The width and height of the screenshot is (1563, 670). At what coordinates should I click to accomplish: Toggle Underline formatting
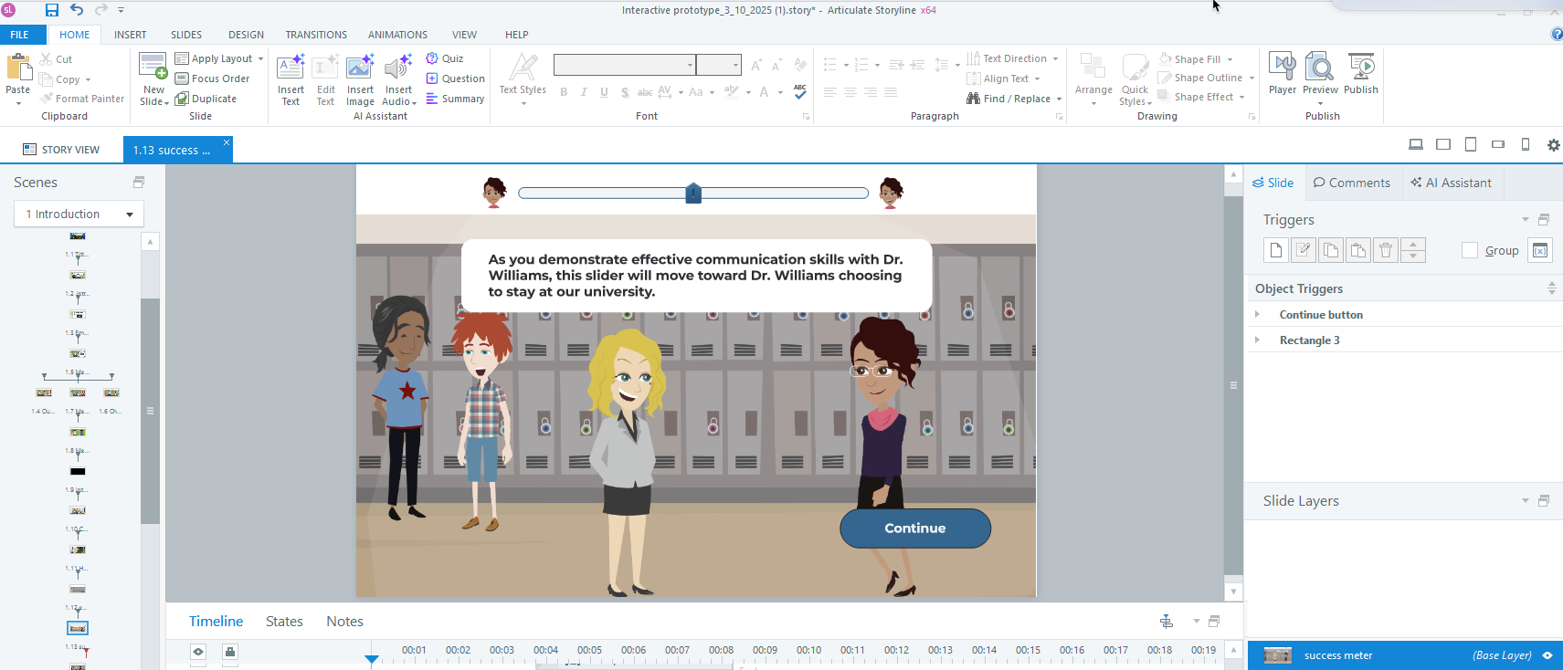pos(604,92)
